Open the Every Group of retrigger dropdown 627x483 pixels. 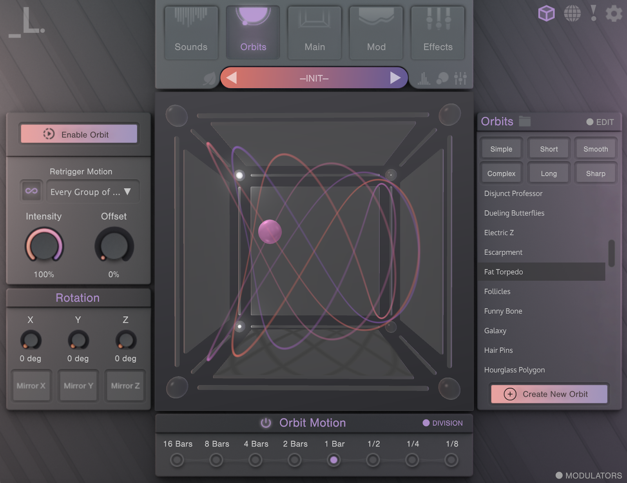(x=93, y=192)
